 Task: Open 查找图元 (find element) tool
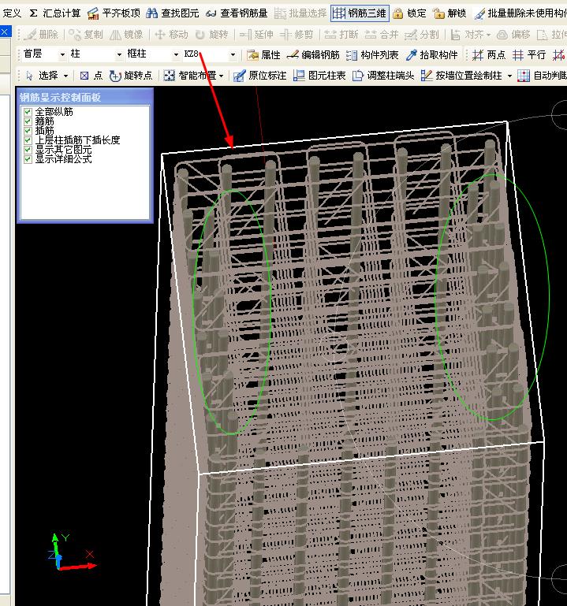click(x=172, y=13)
